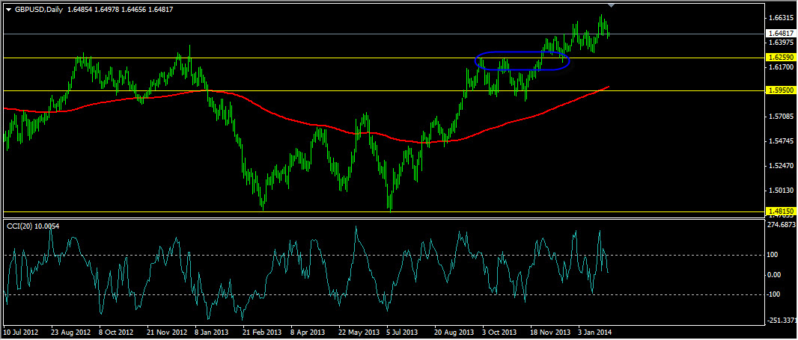The height and width of the screenshot is (340, 798).
Task: Click the yellow 1.48150 price level label
Action: pos(779,211)
